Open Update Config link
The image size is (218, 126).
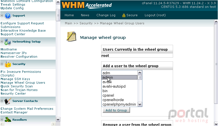point(12,8)
